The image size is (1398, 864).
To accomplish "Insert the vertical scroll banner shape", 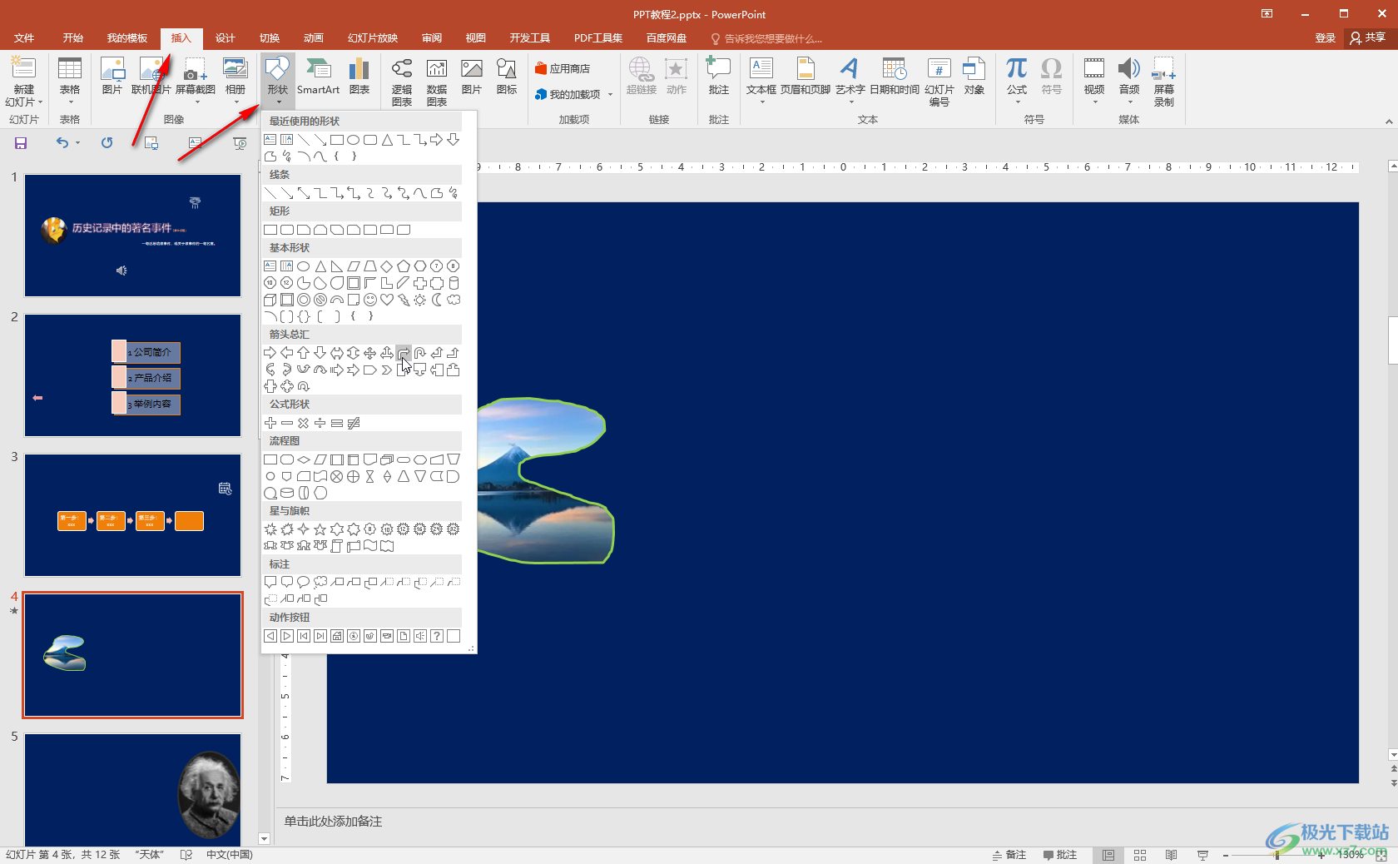I will coord(337,546).
